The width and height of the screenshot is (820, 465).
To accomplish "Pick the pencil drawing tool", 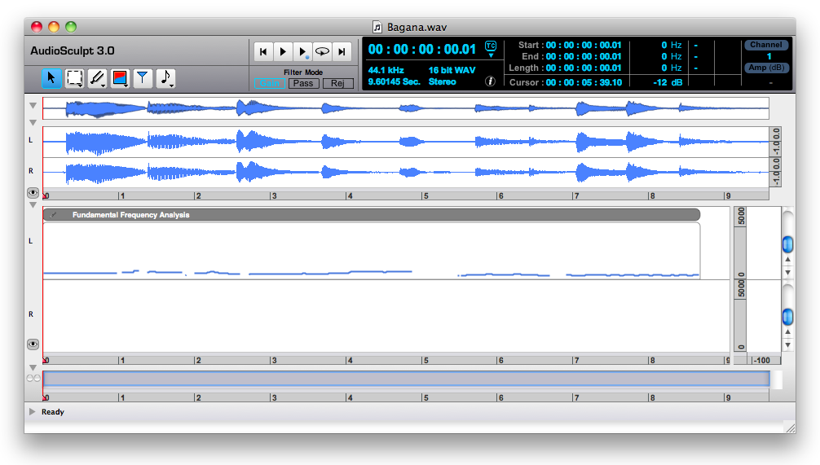I will coord(97,78).
